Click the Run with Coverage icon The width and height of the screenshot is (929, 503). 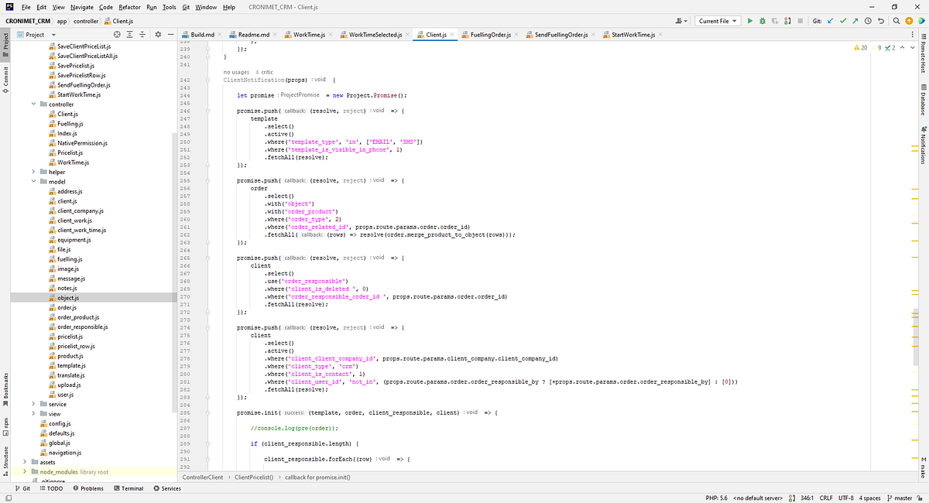775,21
